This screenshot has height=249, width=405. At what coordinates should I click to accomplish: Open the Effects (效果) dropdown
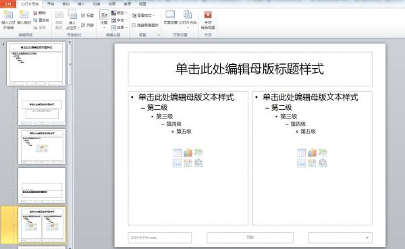click(119, 27)
